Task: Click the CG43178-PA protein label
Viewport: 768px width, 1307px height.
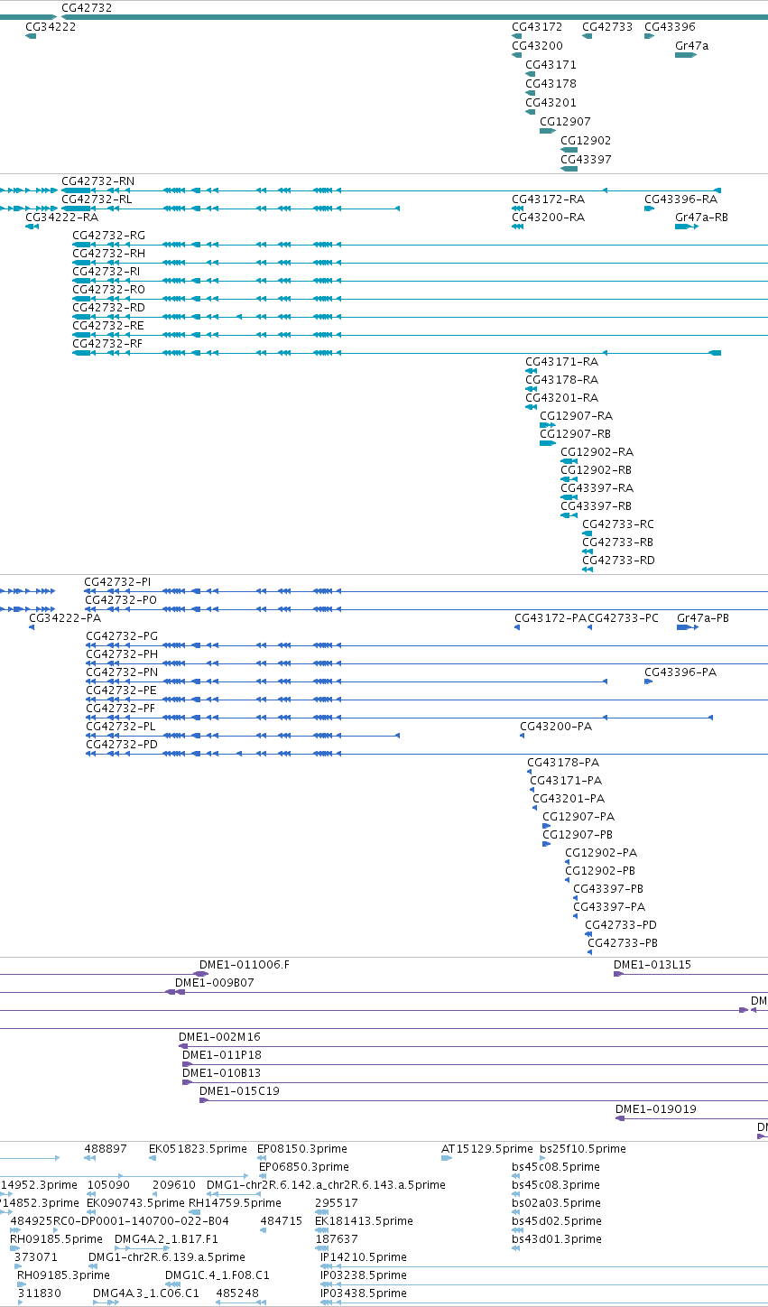Action: 563,763
